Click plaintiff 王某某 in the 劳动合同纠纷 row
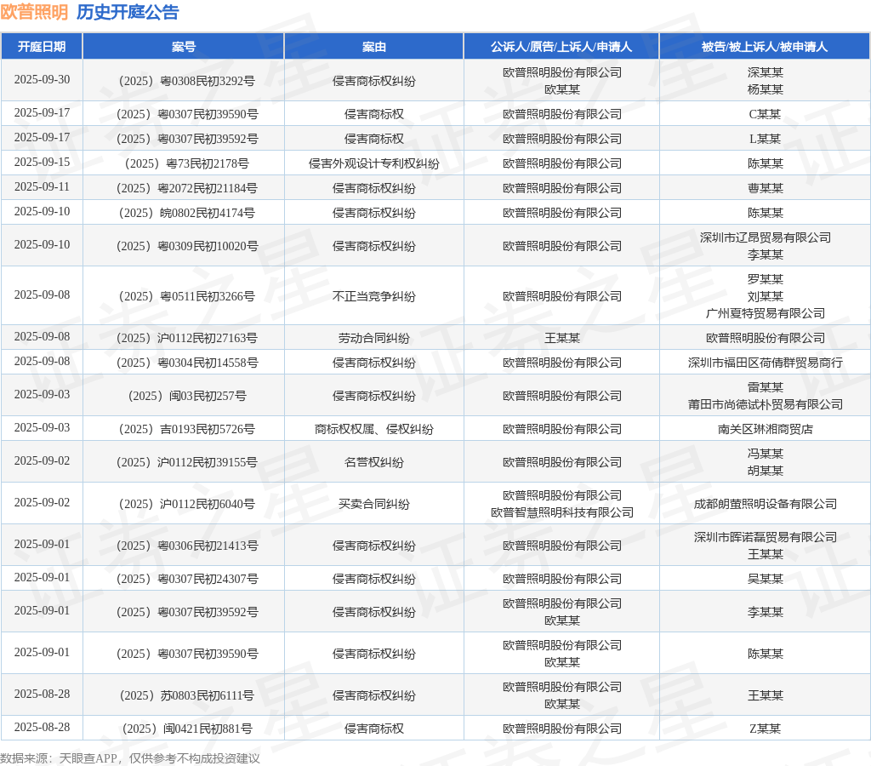This screenshot has height=766, width=871. coord(562,338)
